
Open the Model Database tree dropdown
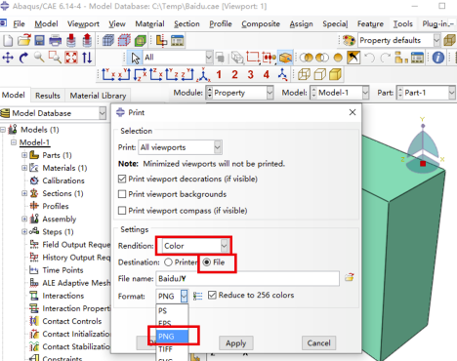pyautogui.click(x=103, y=113)
